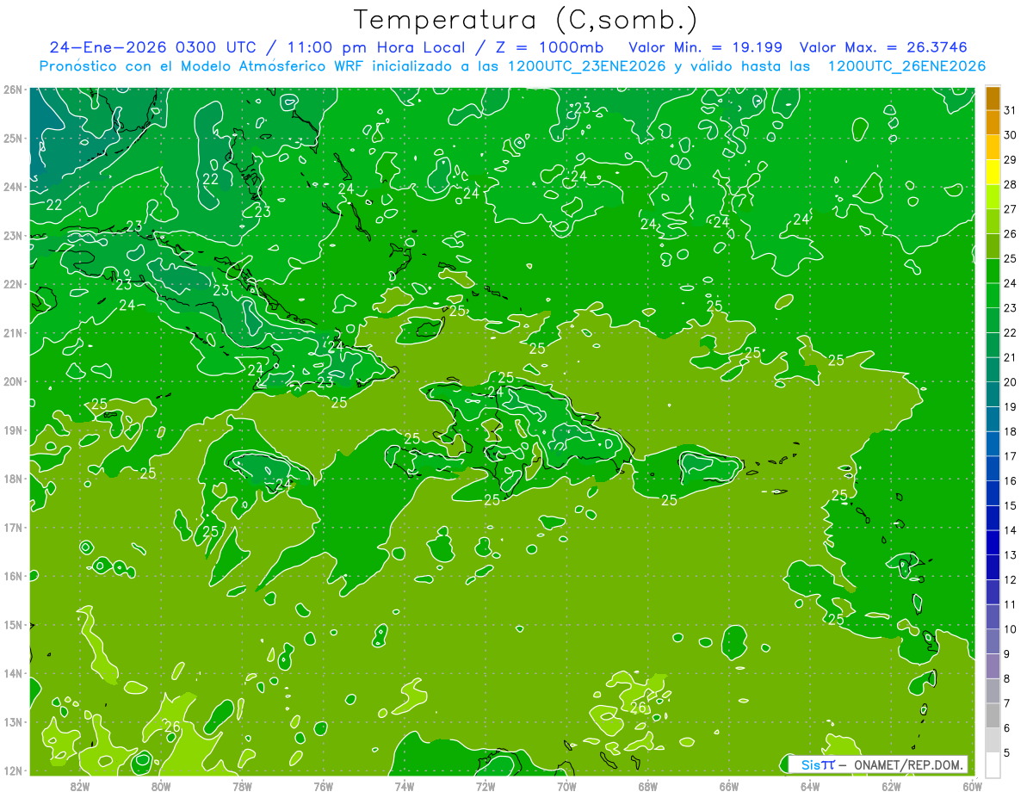Click the longitude axis label '78W'
1033x798 pixels.
click(242, 786)
